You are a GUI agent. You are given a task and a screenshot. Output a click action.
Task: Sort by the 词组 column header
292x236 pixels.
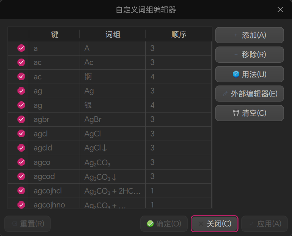point(113,34)
